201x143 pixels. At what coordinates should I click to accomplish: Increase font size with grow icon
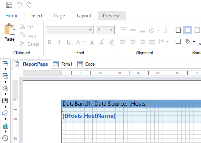(x=92, y=42)
